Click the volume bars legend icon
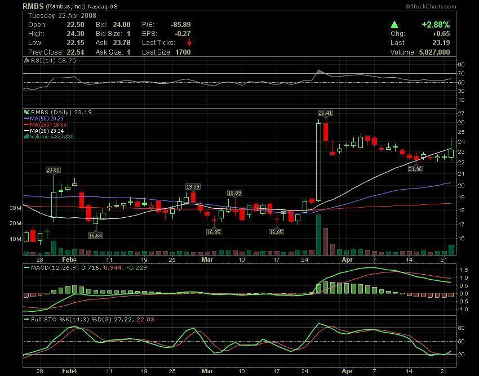The height and width of the screenshot is (376, 479). pos(26,136)
